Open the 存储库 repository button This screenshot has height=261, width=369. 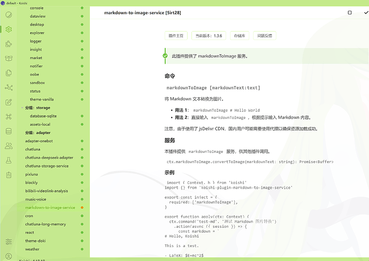pyautogui.click(x=240, y=36)
